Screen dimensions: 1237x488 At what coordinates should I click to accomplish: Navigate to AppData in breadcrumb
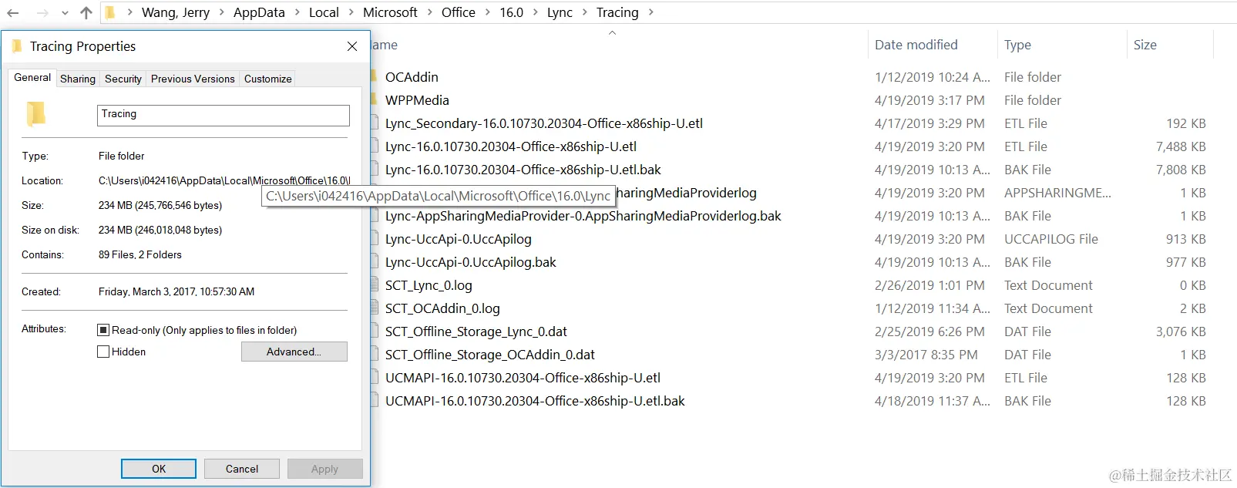(x=259, y=12)
